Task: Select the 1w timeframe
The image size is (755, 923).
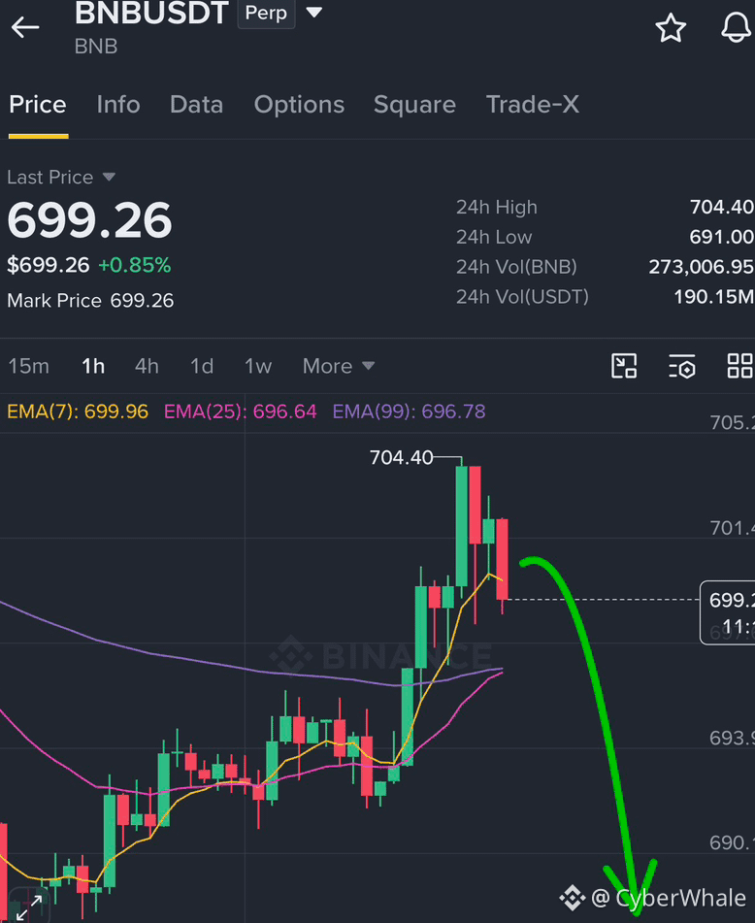Action: click(x=258, y=366)
